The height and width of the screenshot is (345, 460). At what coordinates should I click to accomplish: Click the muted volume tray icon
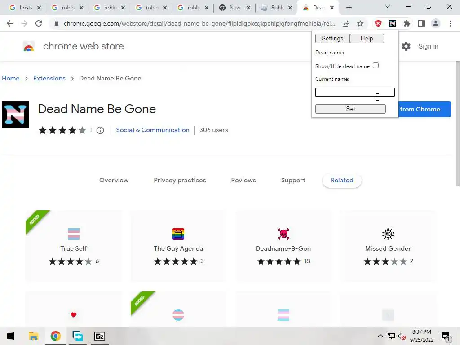point(402,336)
